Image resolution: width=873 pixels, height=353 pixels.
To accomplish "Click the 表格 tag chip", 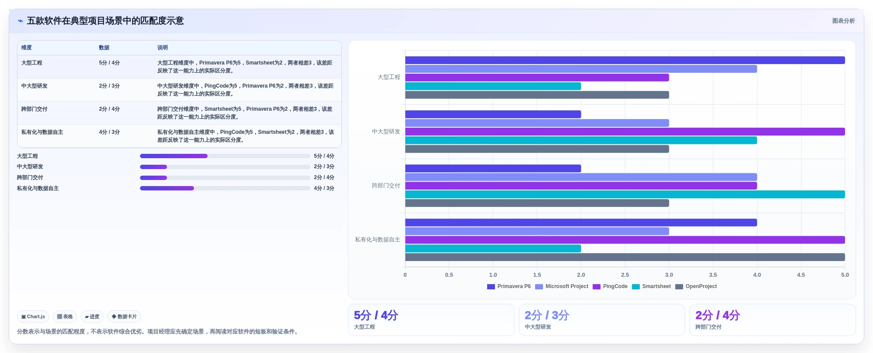I will click(65, 317).
